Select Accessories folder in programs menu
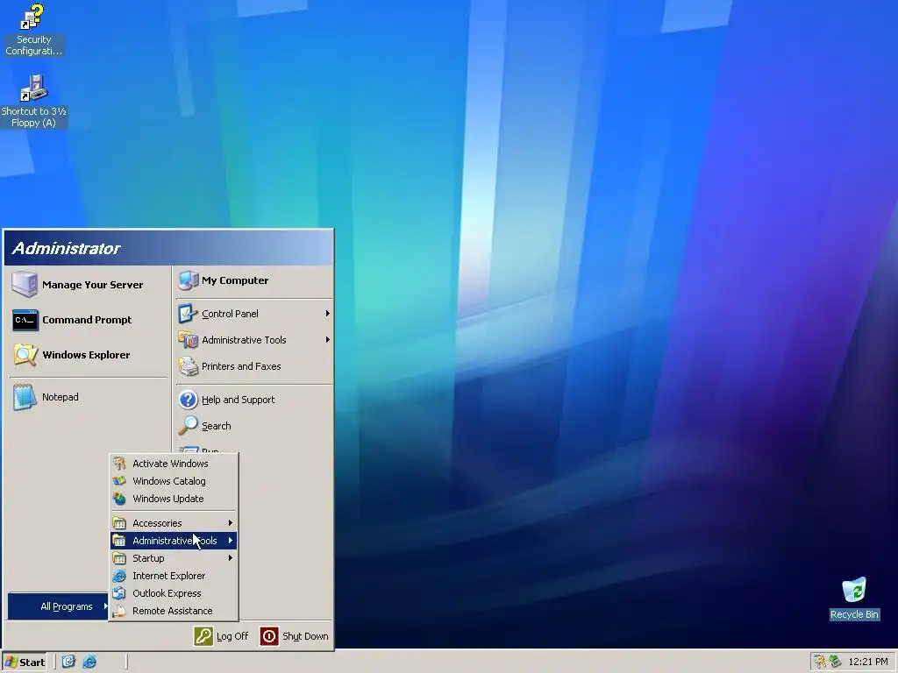This screenshot has height=673, width=898. pos(174,523)
